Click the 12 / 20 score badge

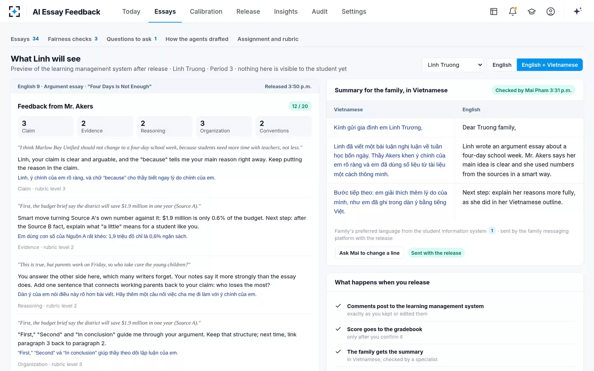tap(300, 106)
